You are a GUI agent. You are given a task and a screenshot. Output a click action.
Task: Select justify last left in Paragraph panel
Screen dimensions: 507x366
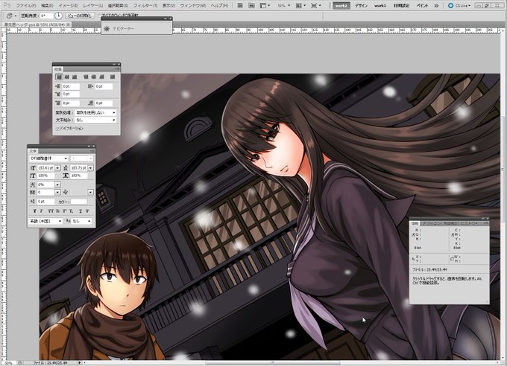86,77
